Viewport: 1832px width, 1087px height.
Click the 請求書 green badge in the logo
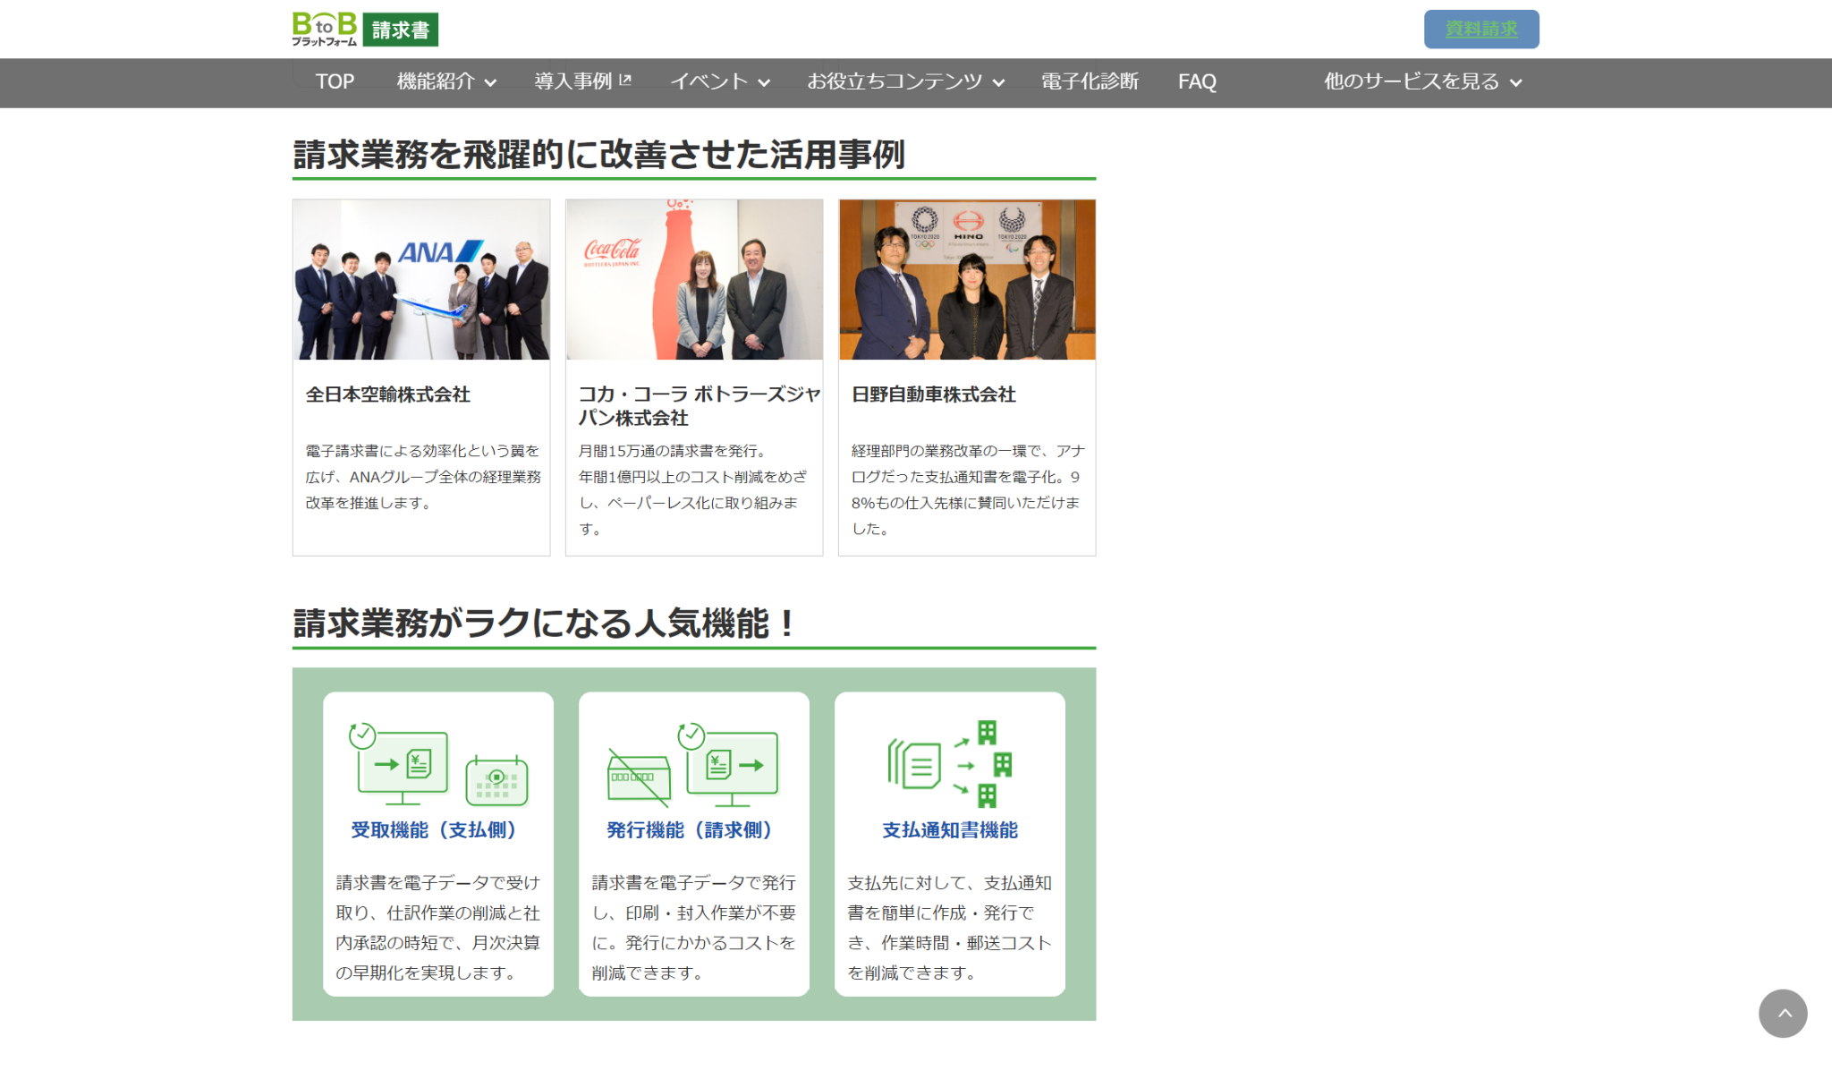coord(399,29)
